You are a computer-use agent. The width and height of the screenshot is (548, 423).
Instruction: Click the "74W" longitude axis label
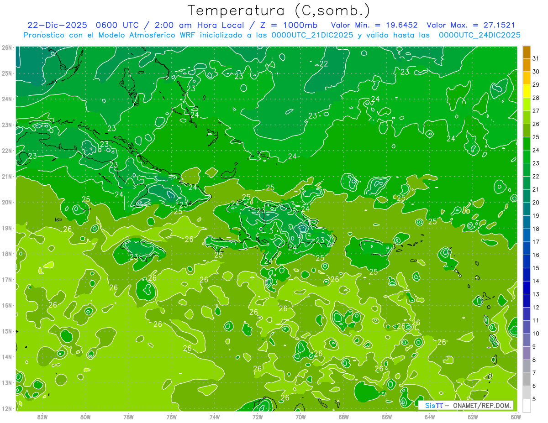click(215, 417)
